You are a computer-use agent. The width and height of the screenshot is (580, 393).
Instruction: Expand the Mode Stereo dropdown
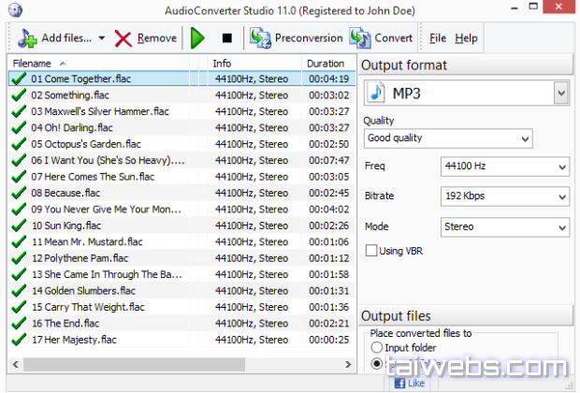coord(561,227)
